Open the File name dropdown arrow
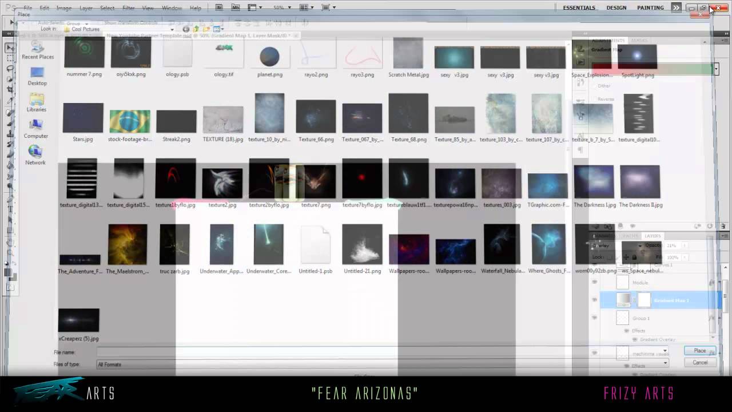Viewport: 732px width, 412px height. [x=665, y=351]
